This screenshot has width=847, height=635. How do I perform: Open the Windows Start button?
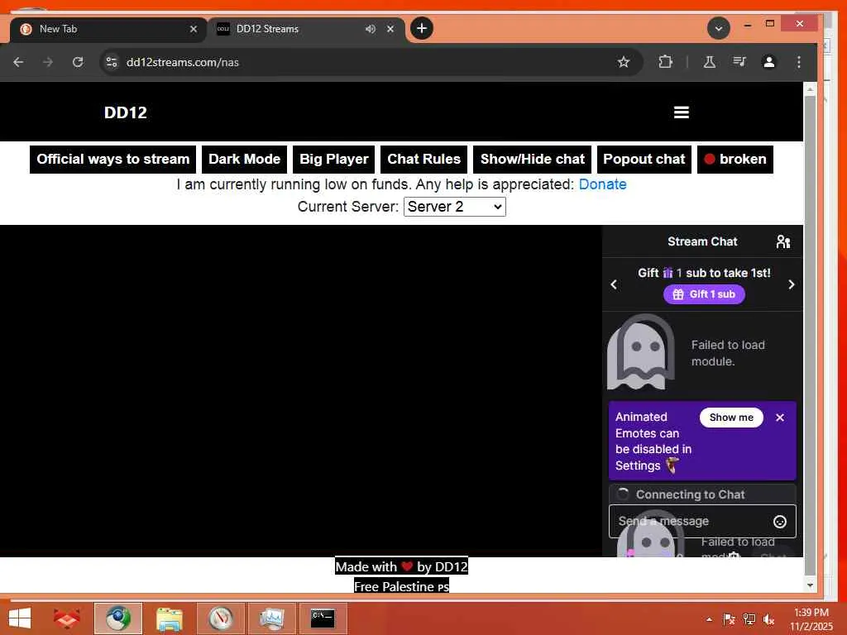click(20, 618)
